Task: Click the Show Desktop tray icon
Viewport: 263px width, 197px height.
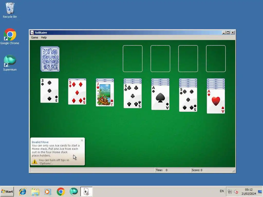Action: click(x=260, y=192)
